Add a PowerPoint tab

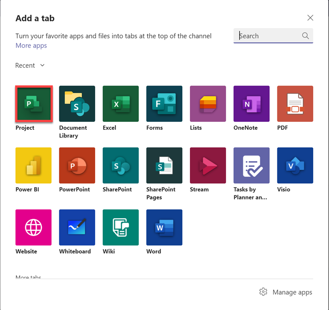(77, 165)
